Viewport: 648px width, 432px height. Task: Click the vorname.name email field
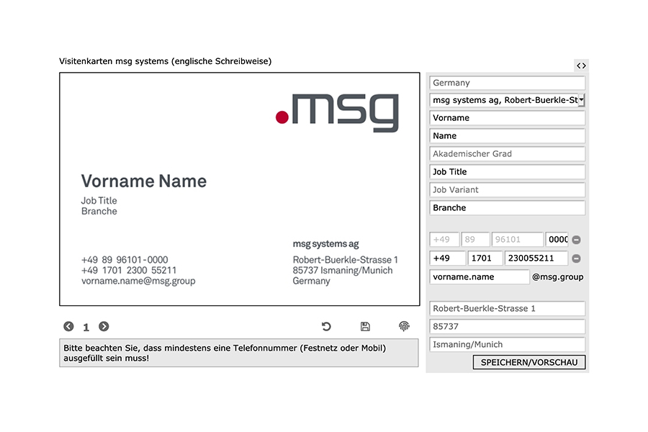pyautogui.click(x=480, y=276)
